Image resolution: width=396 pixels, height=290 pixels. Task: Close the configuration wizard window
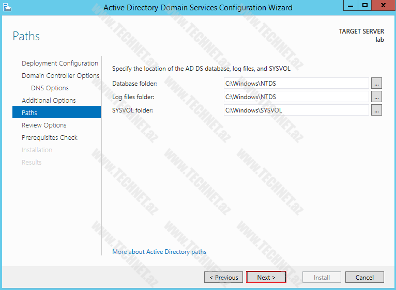tap(382, 6)
